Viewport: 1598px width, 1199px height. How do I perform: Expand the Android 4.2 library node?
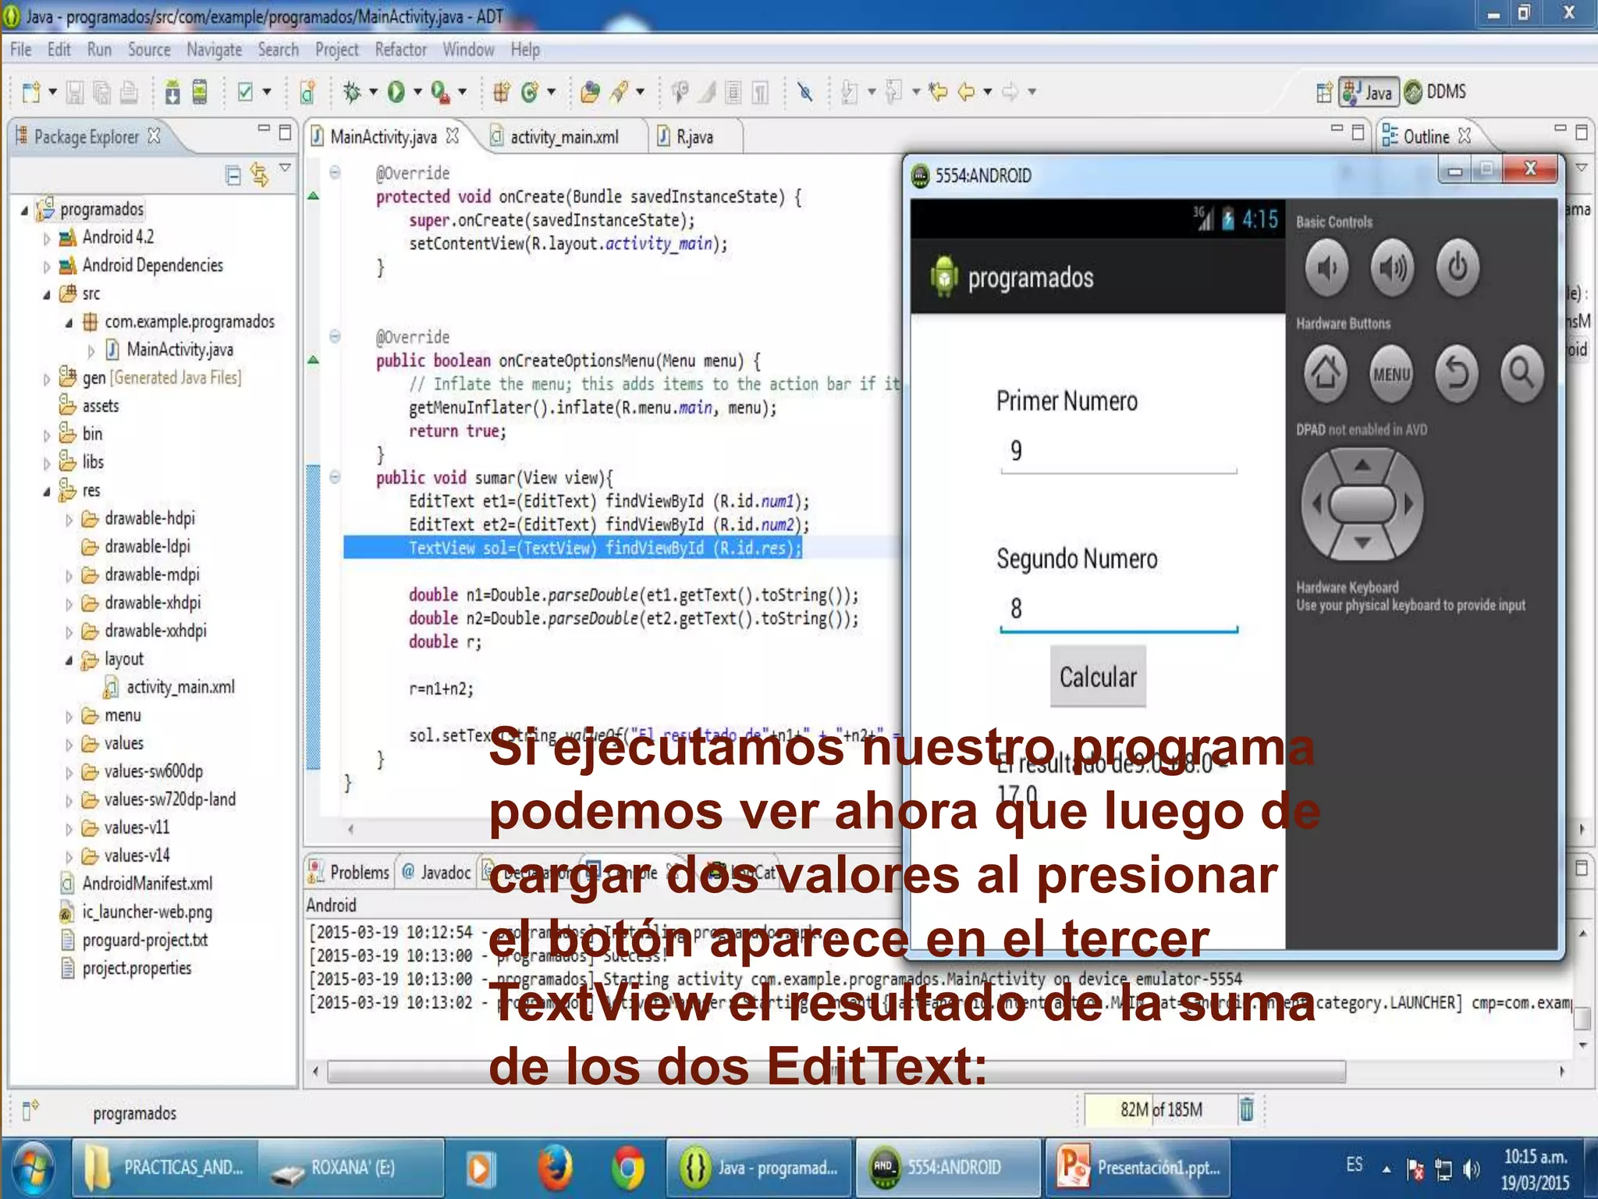pyautogui.click(x=47, y=238)
